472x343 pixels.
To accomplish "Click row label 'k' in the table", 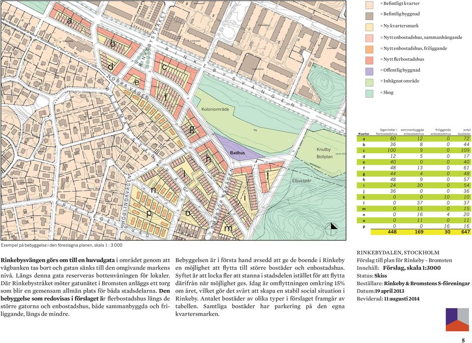I will [364, 197].
